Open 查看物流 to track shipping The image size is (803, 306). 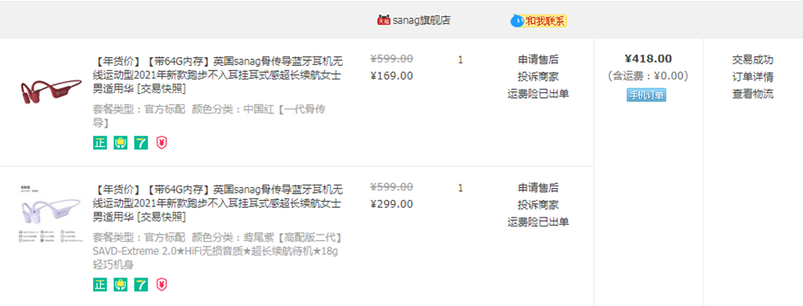(x=753, y=94)
